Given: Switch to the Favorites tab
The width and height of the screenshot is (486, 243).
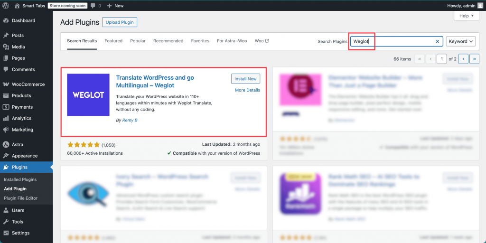Looking at the screenshot, I should (x=200, y=41).
